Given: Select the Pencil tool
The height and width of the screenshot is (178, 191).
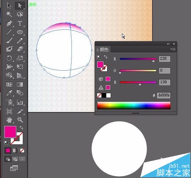Looking at the screenshot, I should click(20, 40).
